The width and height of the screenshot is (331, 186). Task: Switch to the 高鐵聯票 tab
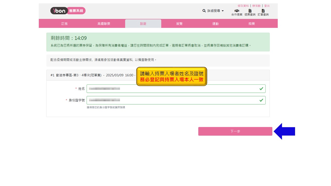pos(104,24)
